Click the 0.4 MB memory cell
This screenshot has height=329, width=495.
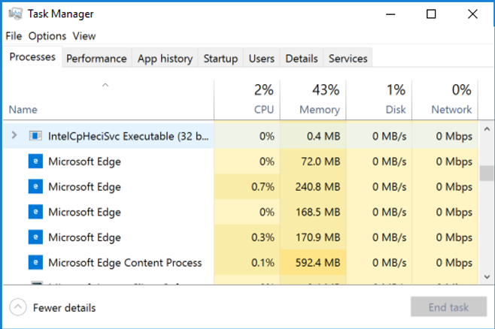[313, 136]
